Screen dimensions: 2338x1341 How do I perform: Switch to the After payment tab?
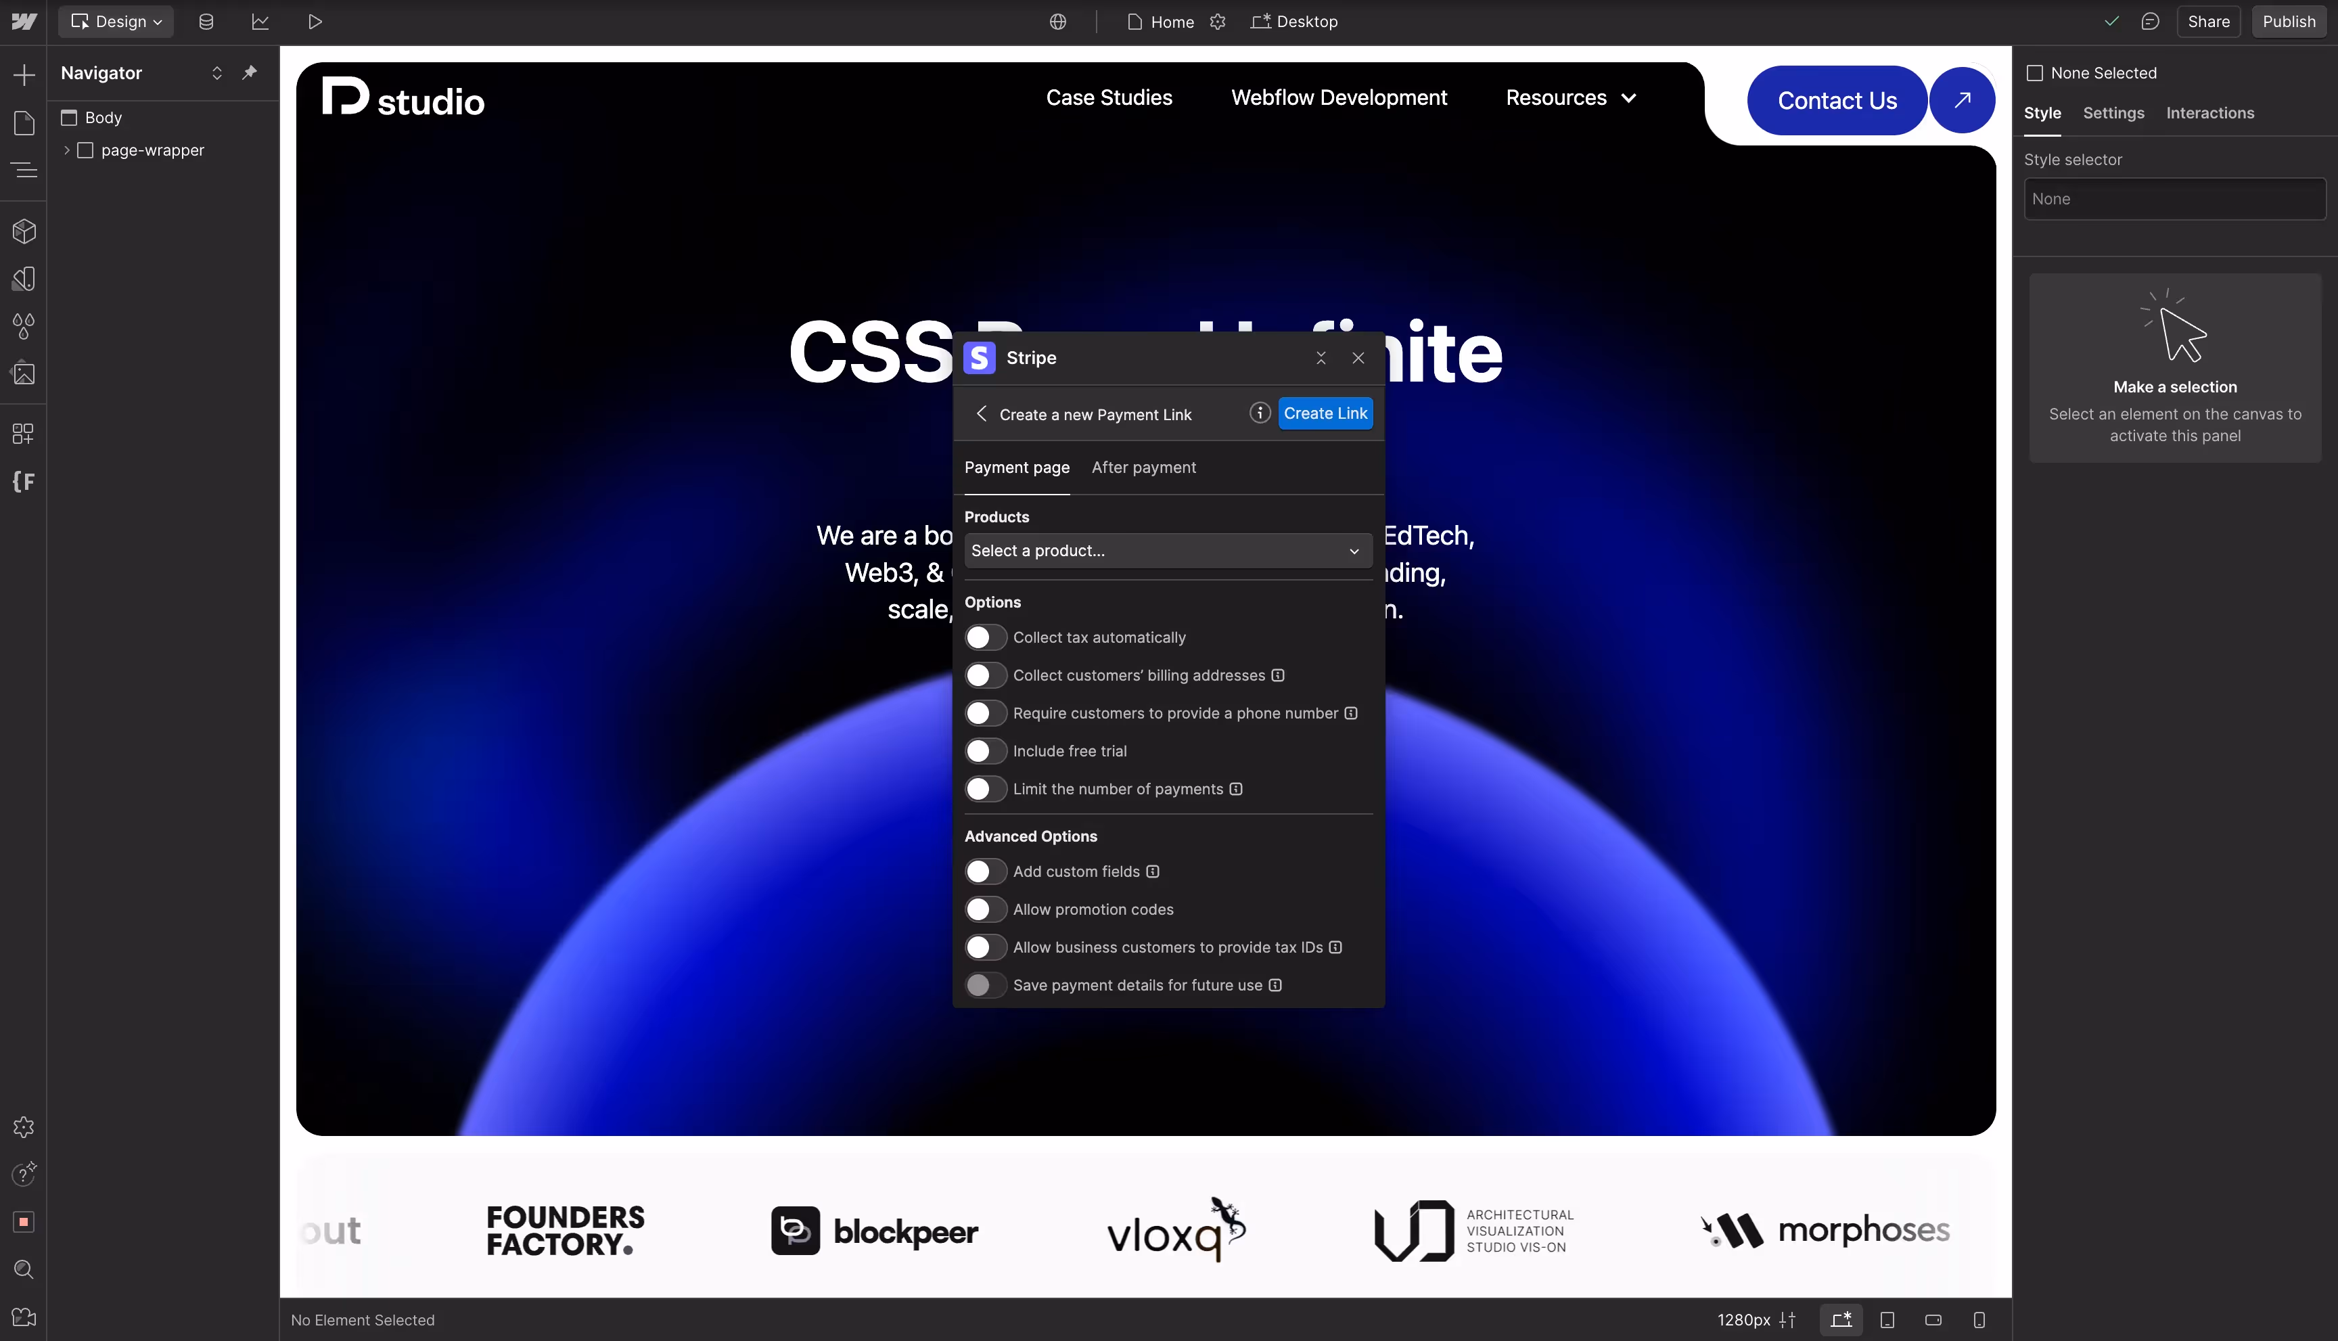1144,468
